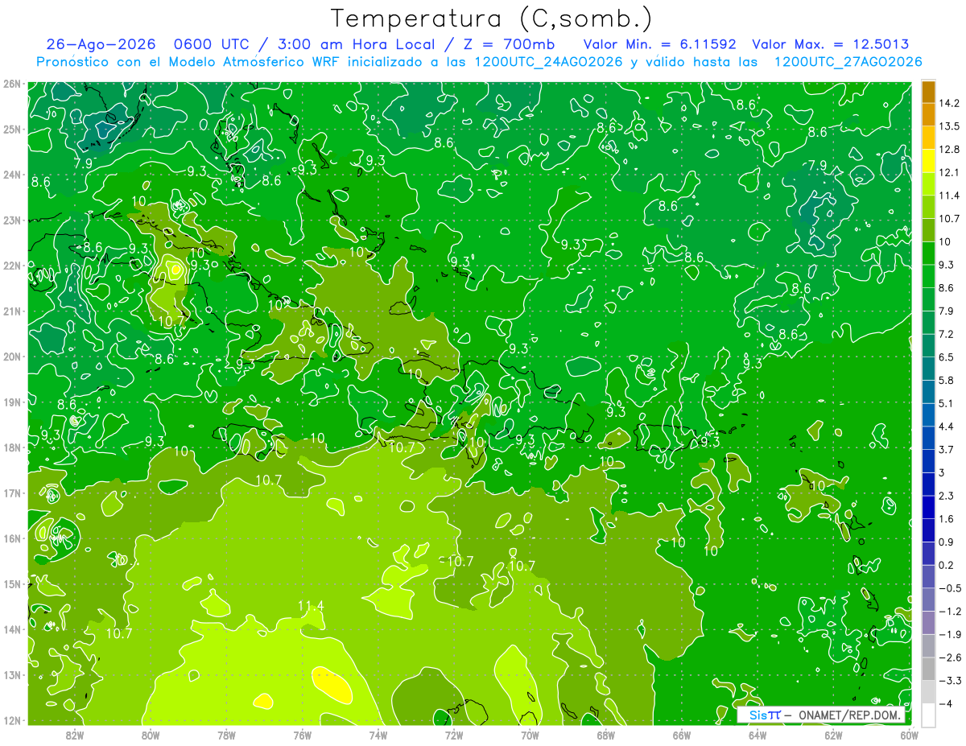Click the "-0.5" value on the color legend
This screenshot has width=966, height=746.
point(950,588)
